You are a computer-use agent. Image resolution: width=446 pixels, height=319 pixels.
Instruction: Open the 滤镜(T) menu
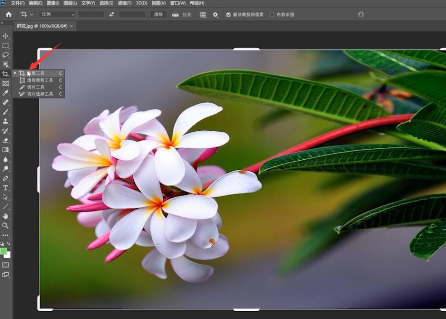click(x=125, y=3)
